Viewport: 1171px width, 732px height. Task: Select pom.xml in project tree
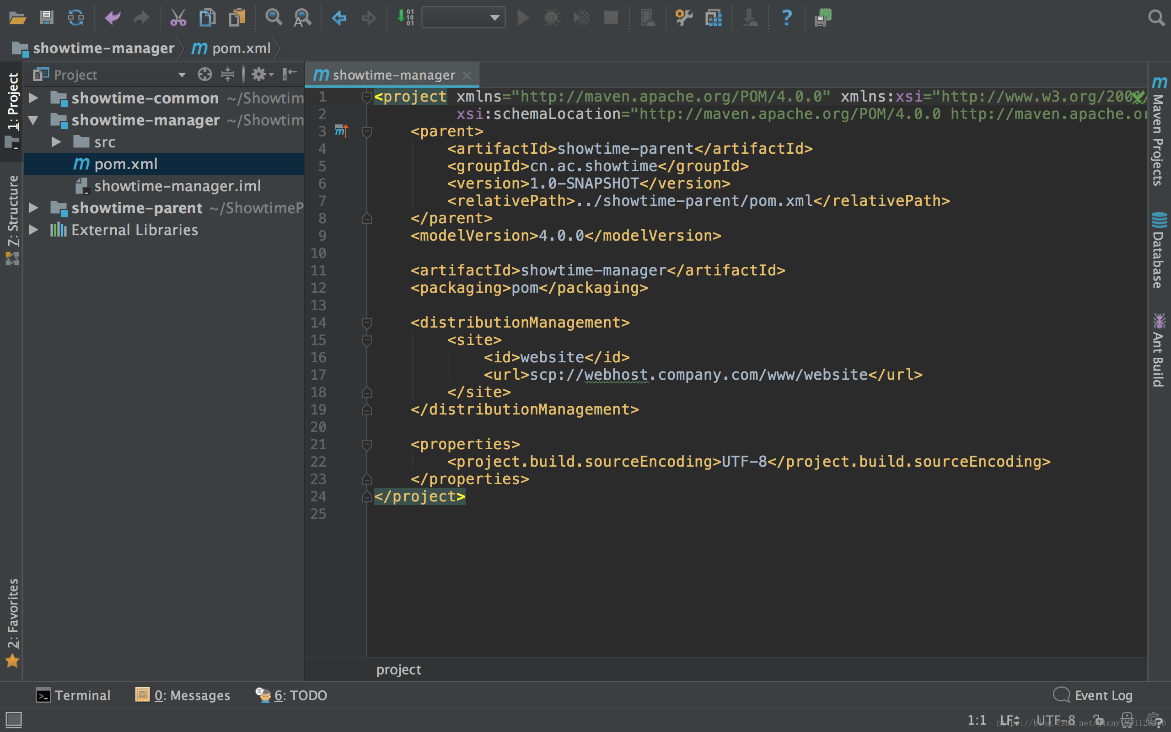164,164
